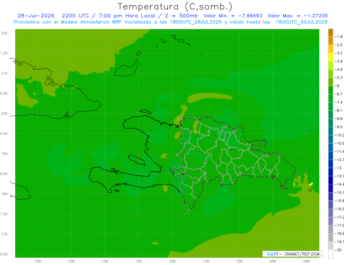Click the yellow legend swatch between -3.2 and -3.9

click(x=331, y=57)
